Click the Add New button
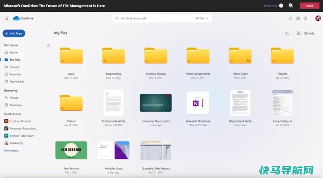The image size is (323, 178). click(x=14, y=33)
